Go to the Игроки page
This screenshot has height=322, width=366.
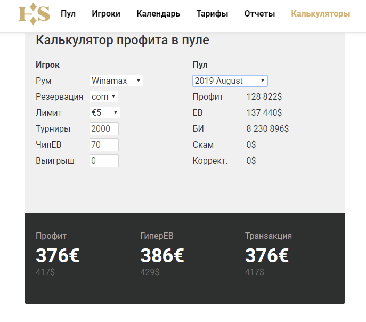(106, 14)
